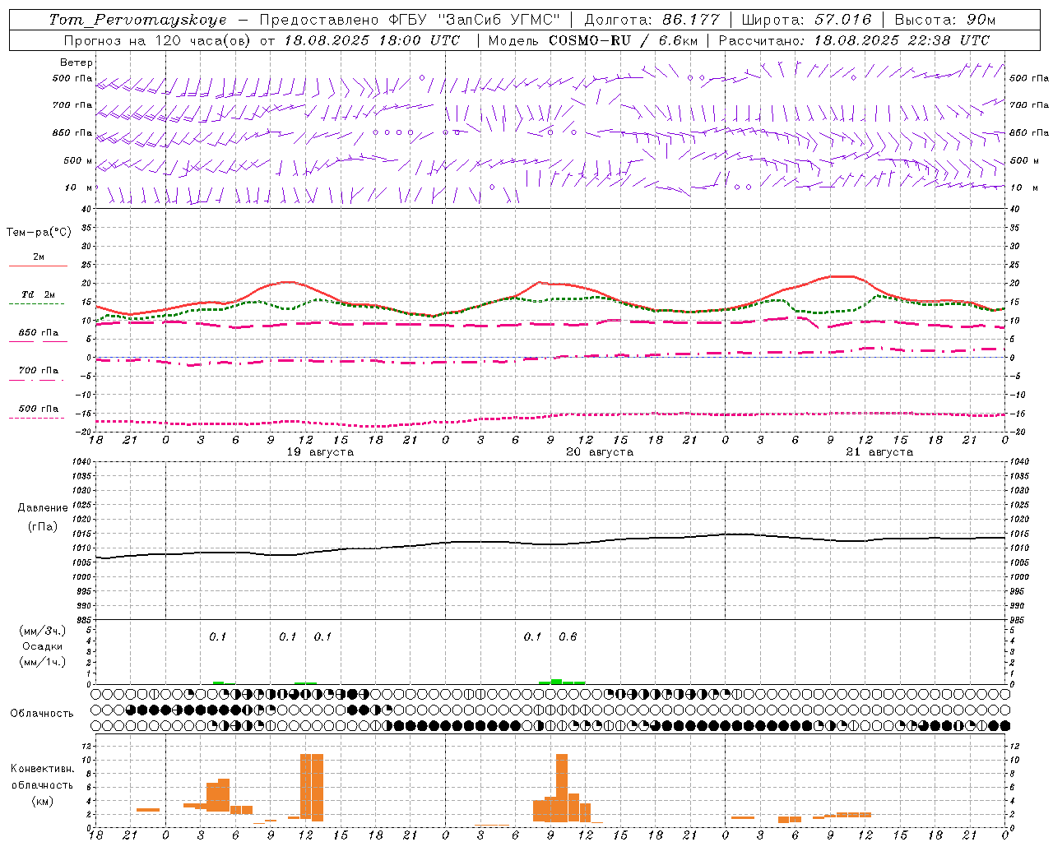
Task: Click the Осадки precipitation label
Action: click(43, 646)
